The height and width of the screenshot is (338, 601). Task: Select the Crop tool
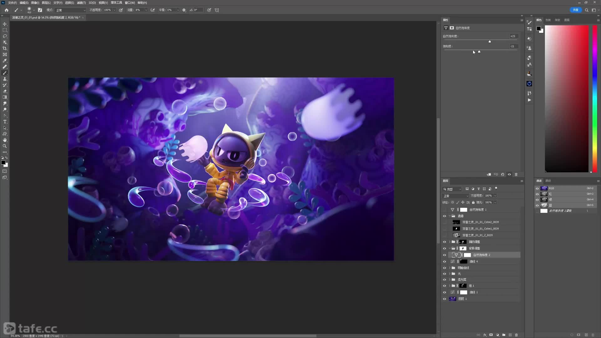pos(5,49)
